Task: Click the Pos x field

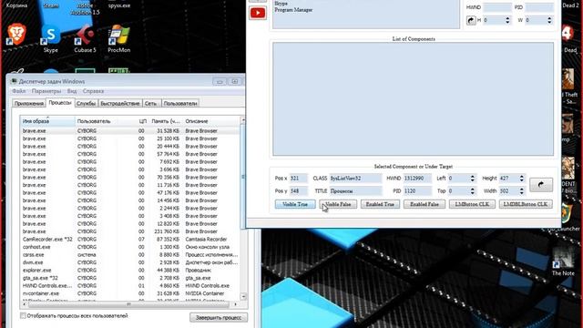Action: (298, 179)
